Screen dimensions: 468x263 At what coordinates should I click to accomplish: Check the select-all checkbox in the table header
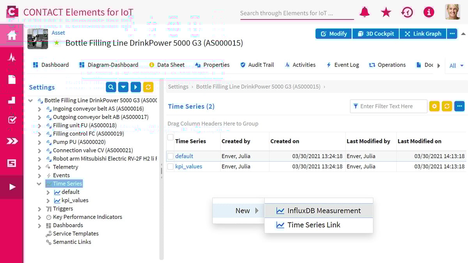click(x=170, y=137)
